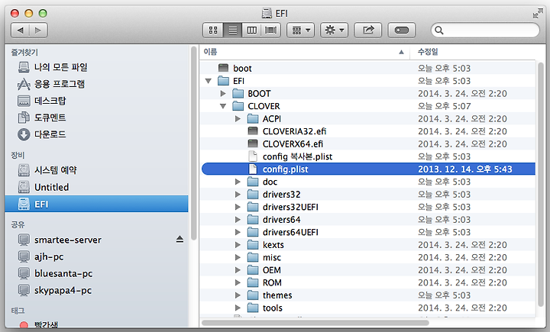Screen dimensions: 550x332
Task: Click the Finder search field
Action: tap(485, 31)
